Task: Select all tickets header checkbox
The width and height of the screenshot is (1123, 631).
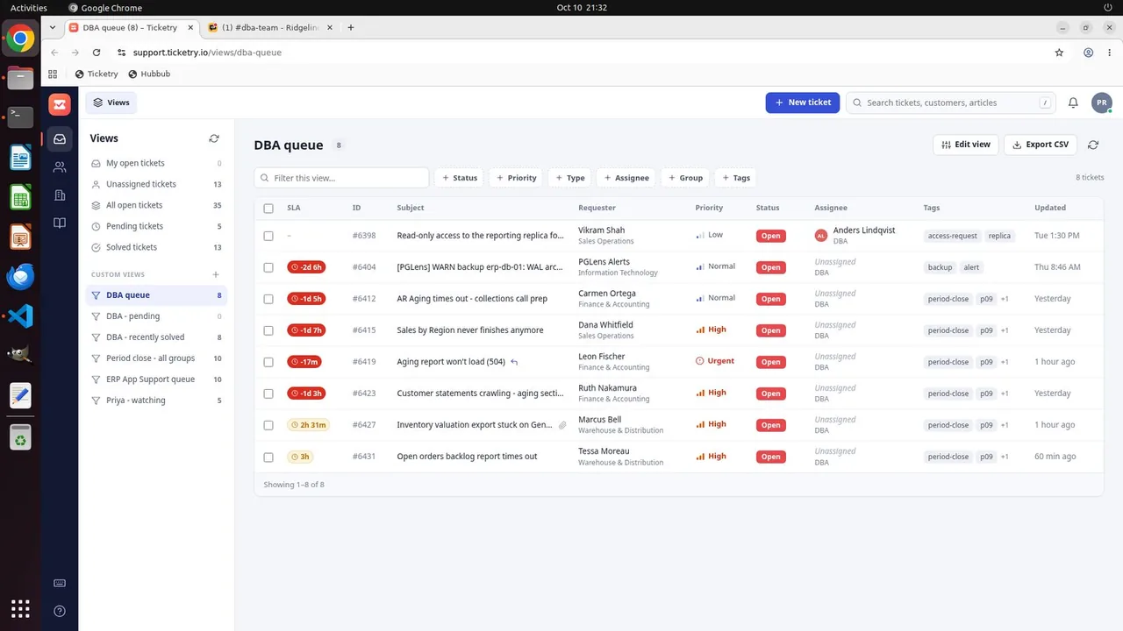Action: pyautogui.click(x=268, y=208)
